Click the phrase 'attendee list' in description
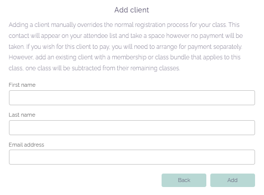This screenshot has width=264, height=195. point(100,36)
